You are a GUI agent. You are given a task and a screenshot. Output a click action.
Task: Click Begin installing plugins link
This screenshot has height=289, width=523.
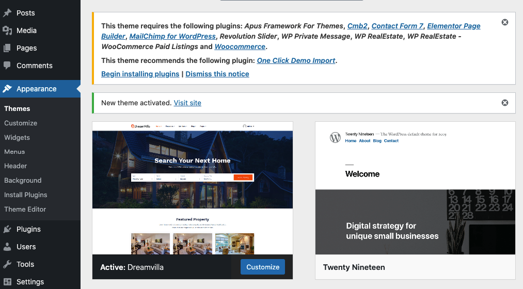pos(140,74)
